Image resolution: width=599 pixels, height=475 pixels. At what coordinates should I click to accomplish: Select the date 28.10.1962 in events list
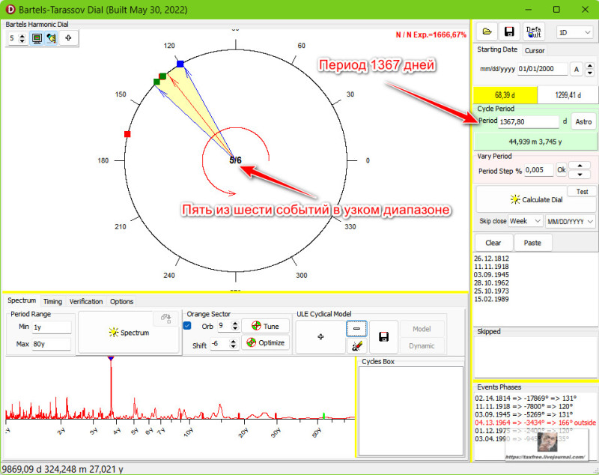(491, 282)
